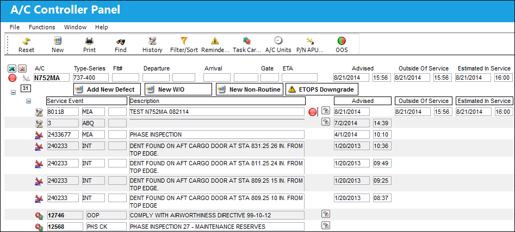The height and width of the screenshot is (232, 515).
Task: Click the advised time 14:39
Action: point(382,123)
